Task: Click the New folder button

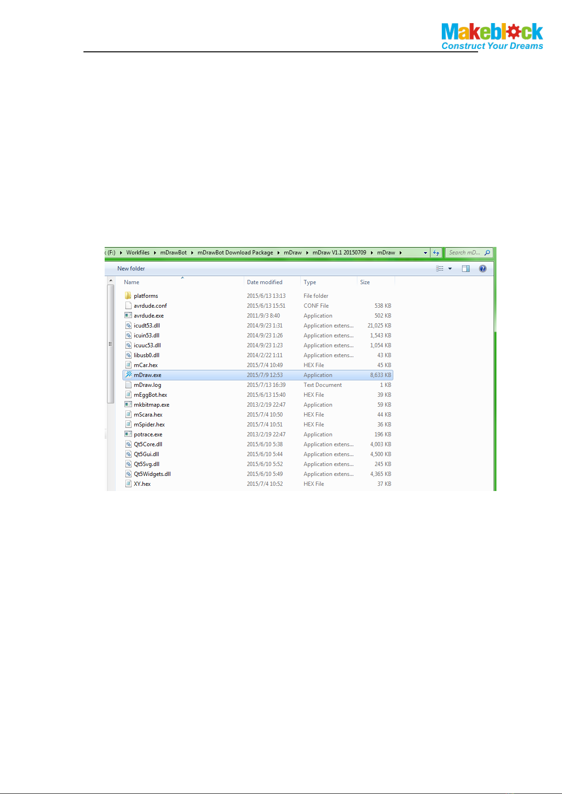Action: coord(131,269)
